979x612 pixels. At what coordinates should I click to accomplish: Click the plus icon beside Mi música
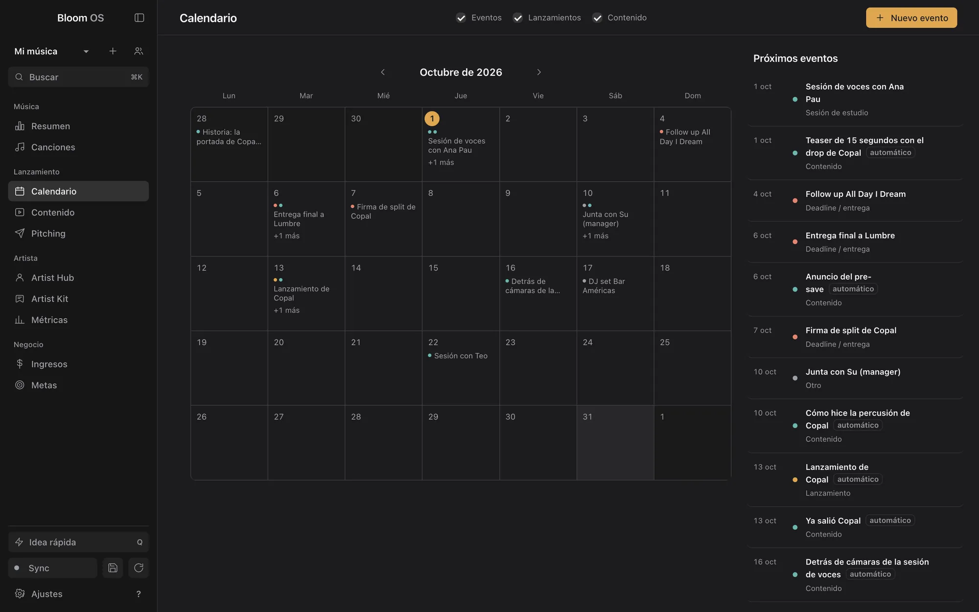click(113, 51)
